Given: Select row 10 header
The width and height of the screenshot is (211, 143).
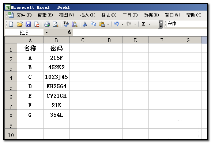Looking at the screenshot, I should coord(11,134).
